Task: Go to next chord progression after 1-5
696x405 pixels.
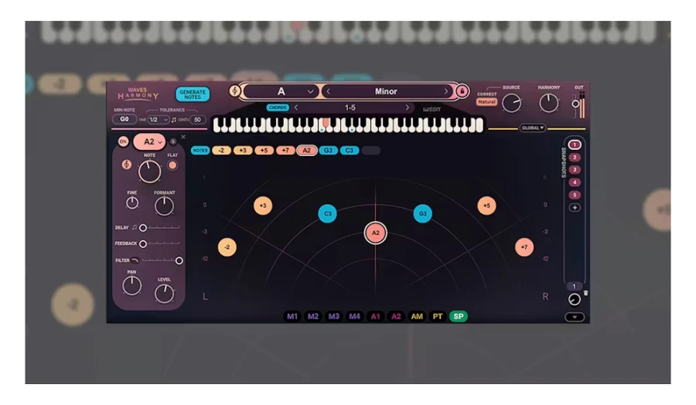Action: point(407,107)
